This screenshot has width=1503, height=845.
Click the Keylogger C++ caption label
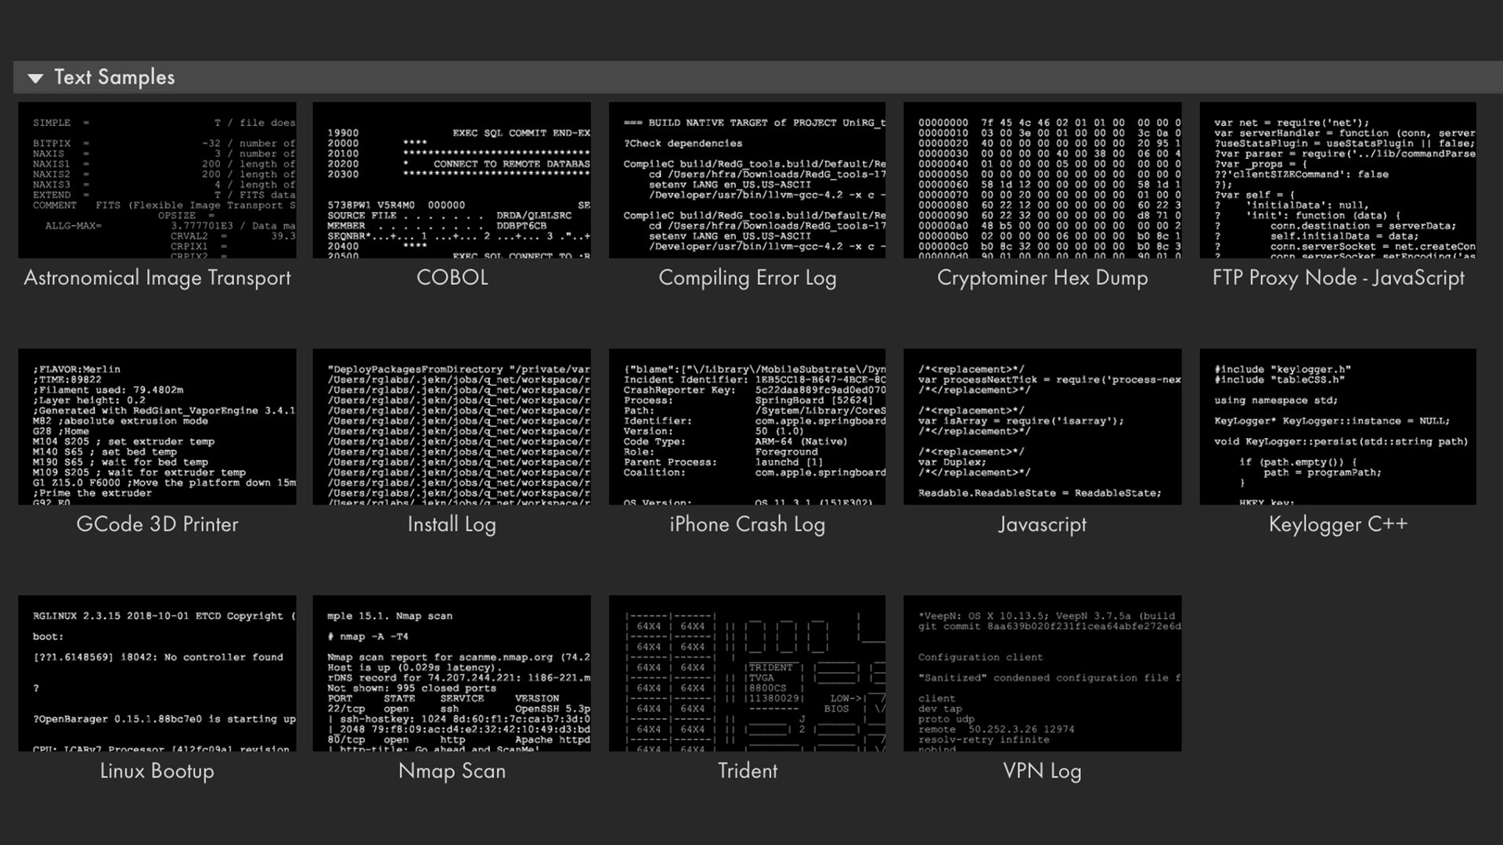[x=1337, y=524]
